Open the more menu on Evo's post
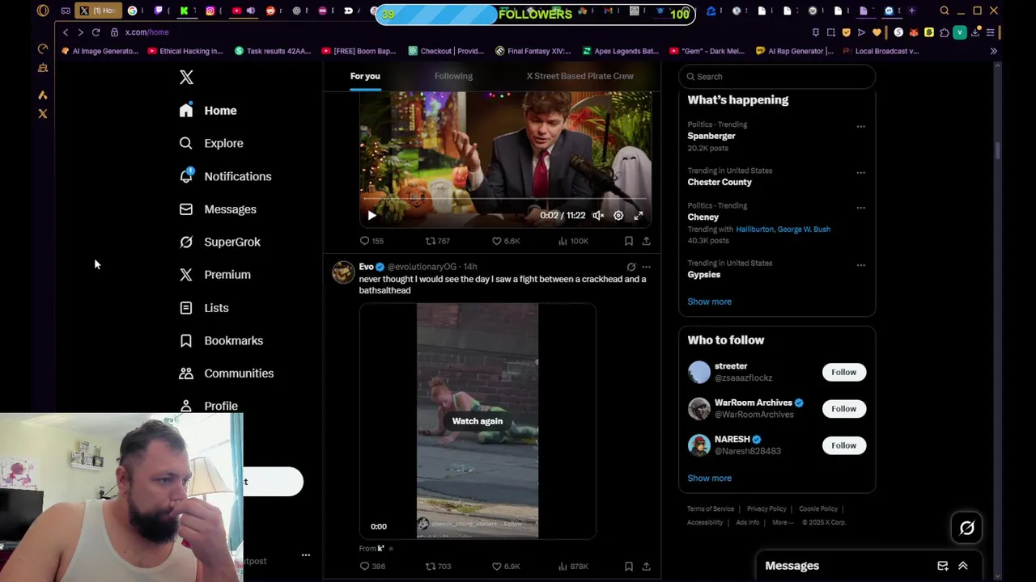 646,267
